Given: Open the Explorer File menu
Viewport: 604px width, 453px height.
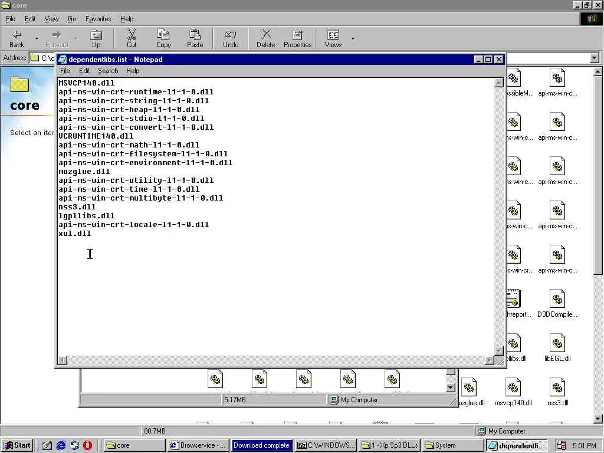Looking at the screenshot, I should [11, 19].
